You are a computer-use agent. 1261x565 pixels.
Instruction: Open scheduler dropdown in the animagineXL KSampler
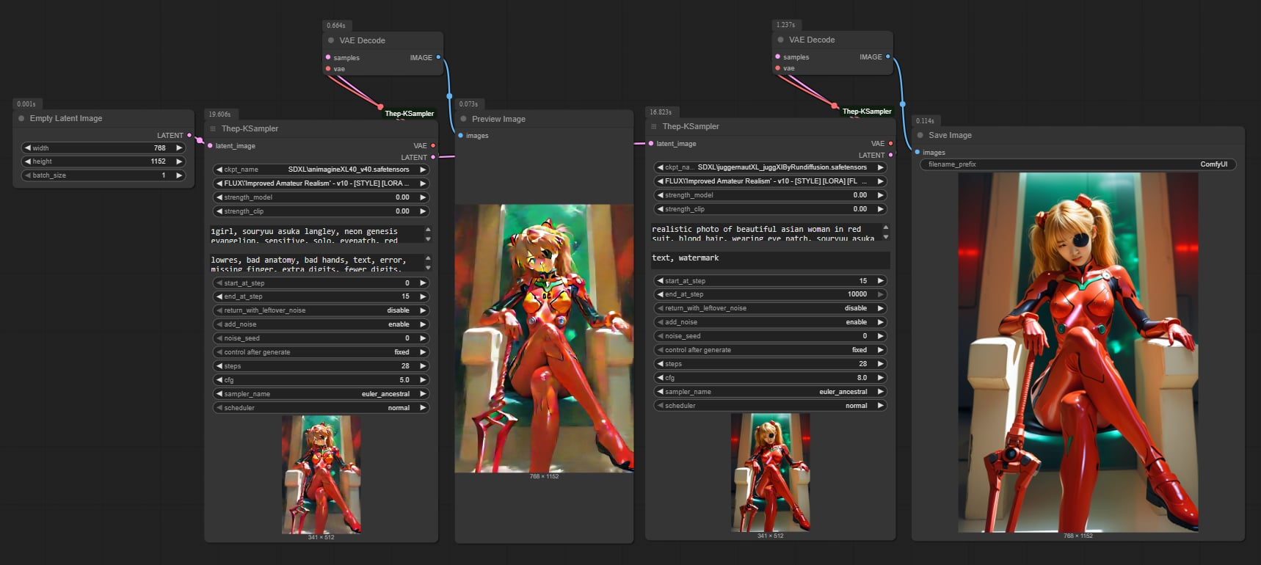[x=321, y=408]
